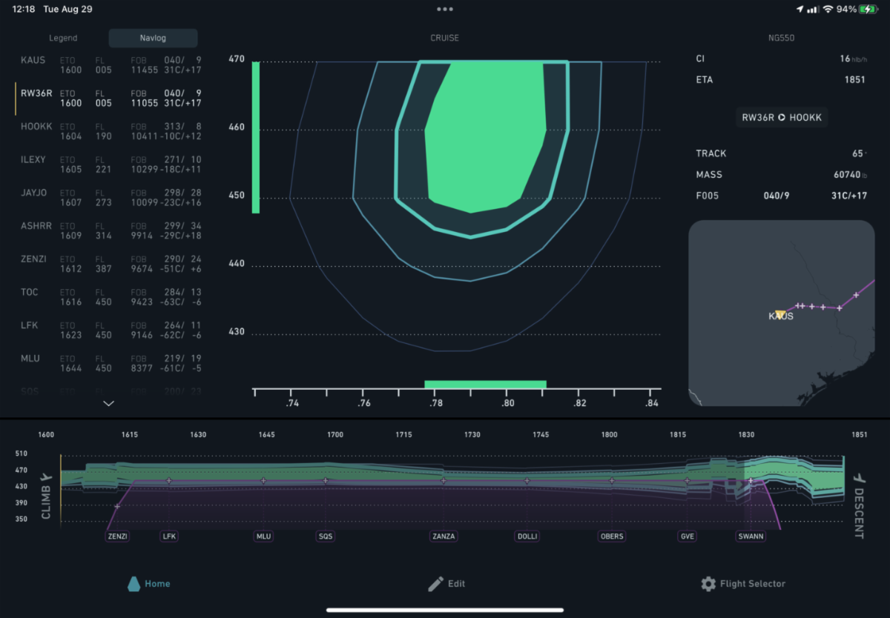
Task: Open the route map thumbnail
Action: [781, 313]
